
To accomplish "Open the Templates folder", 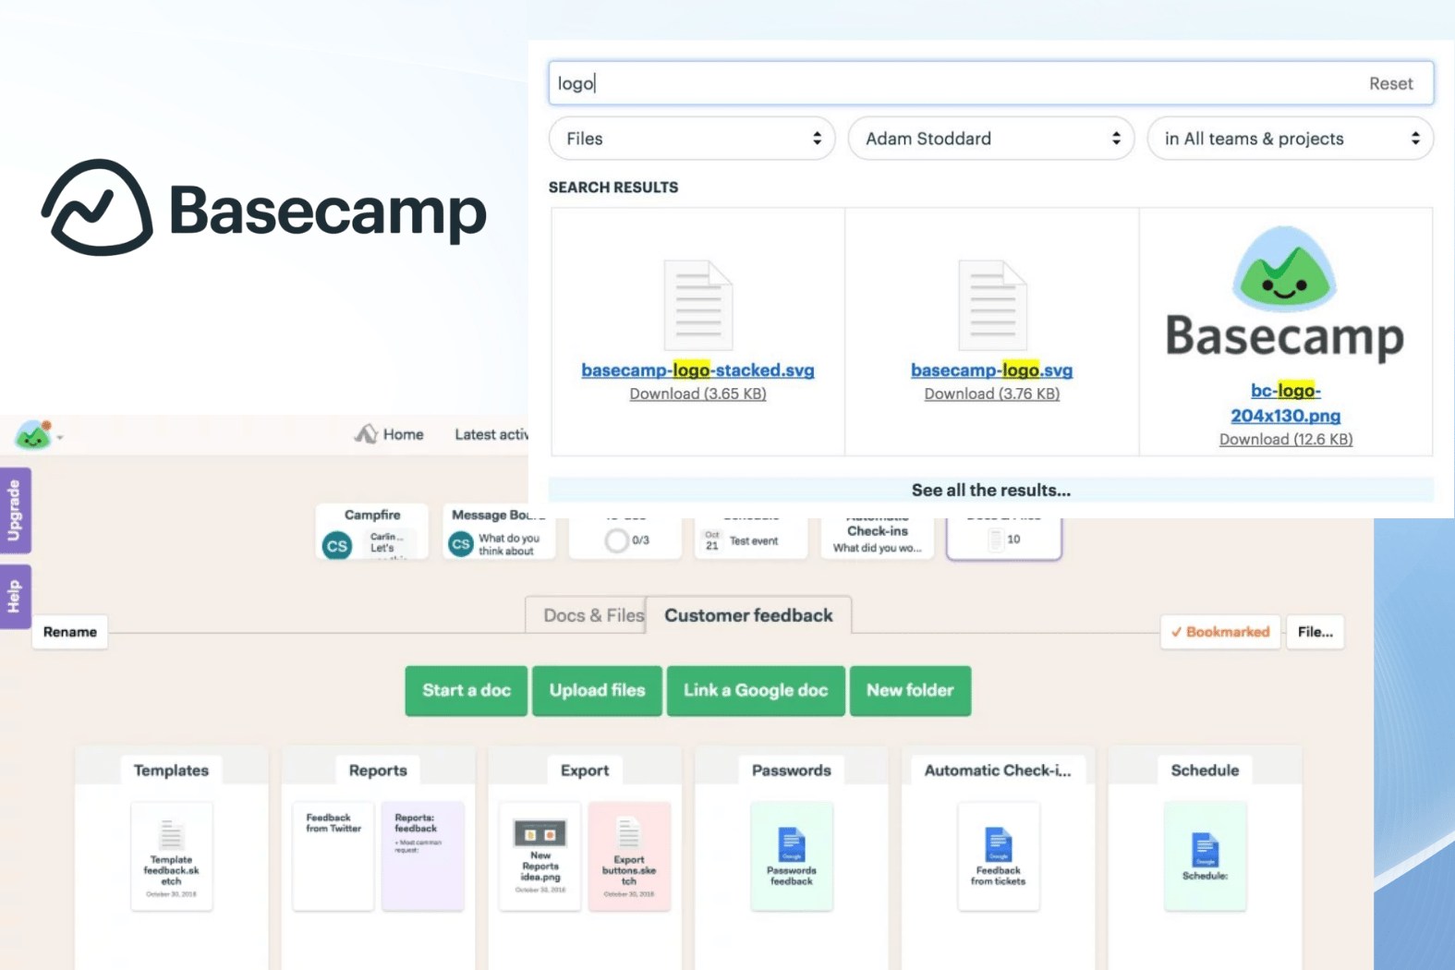I will point(171,770).
